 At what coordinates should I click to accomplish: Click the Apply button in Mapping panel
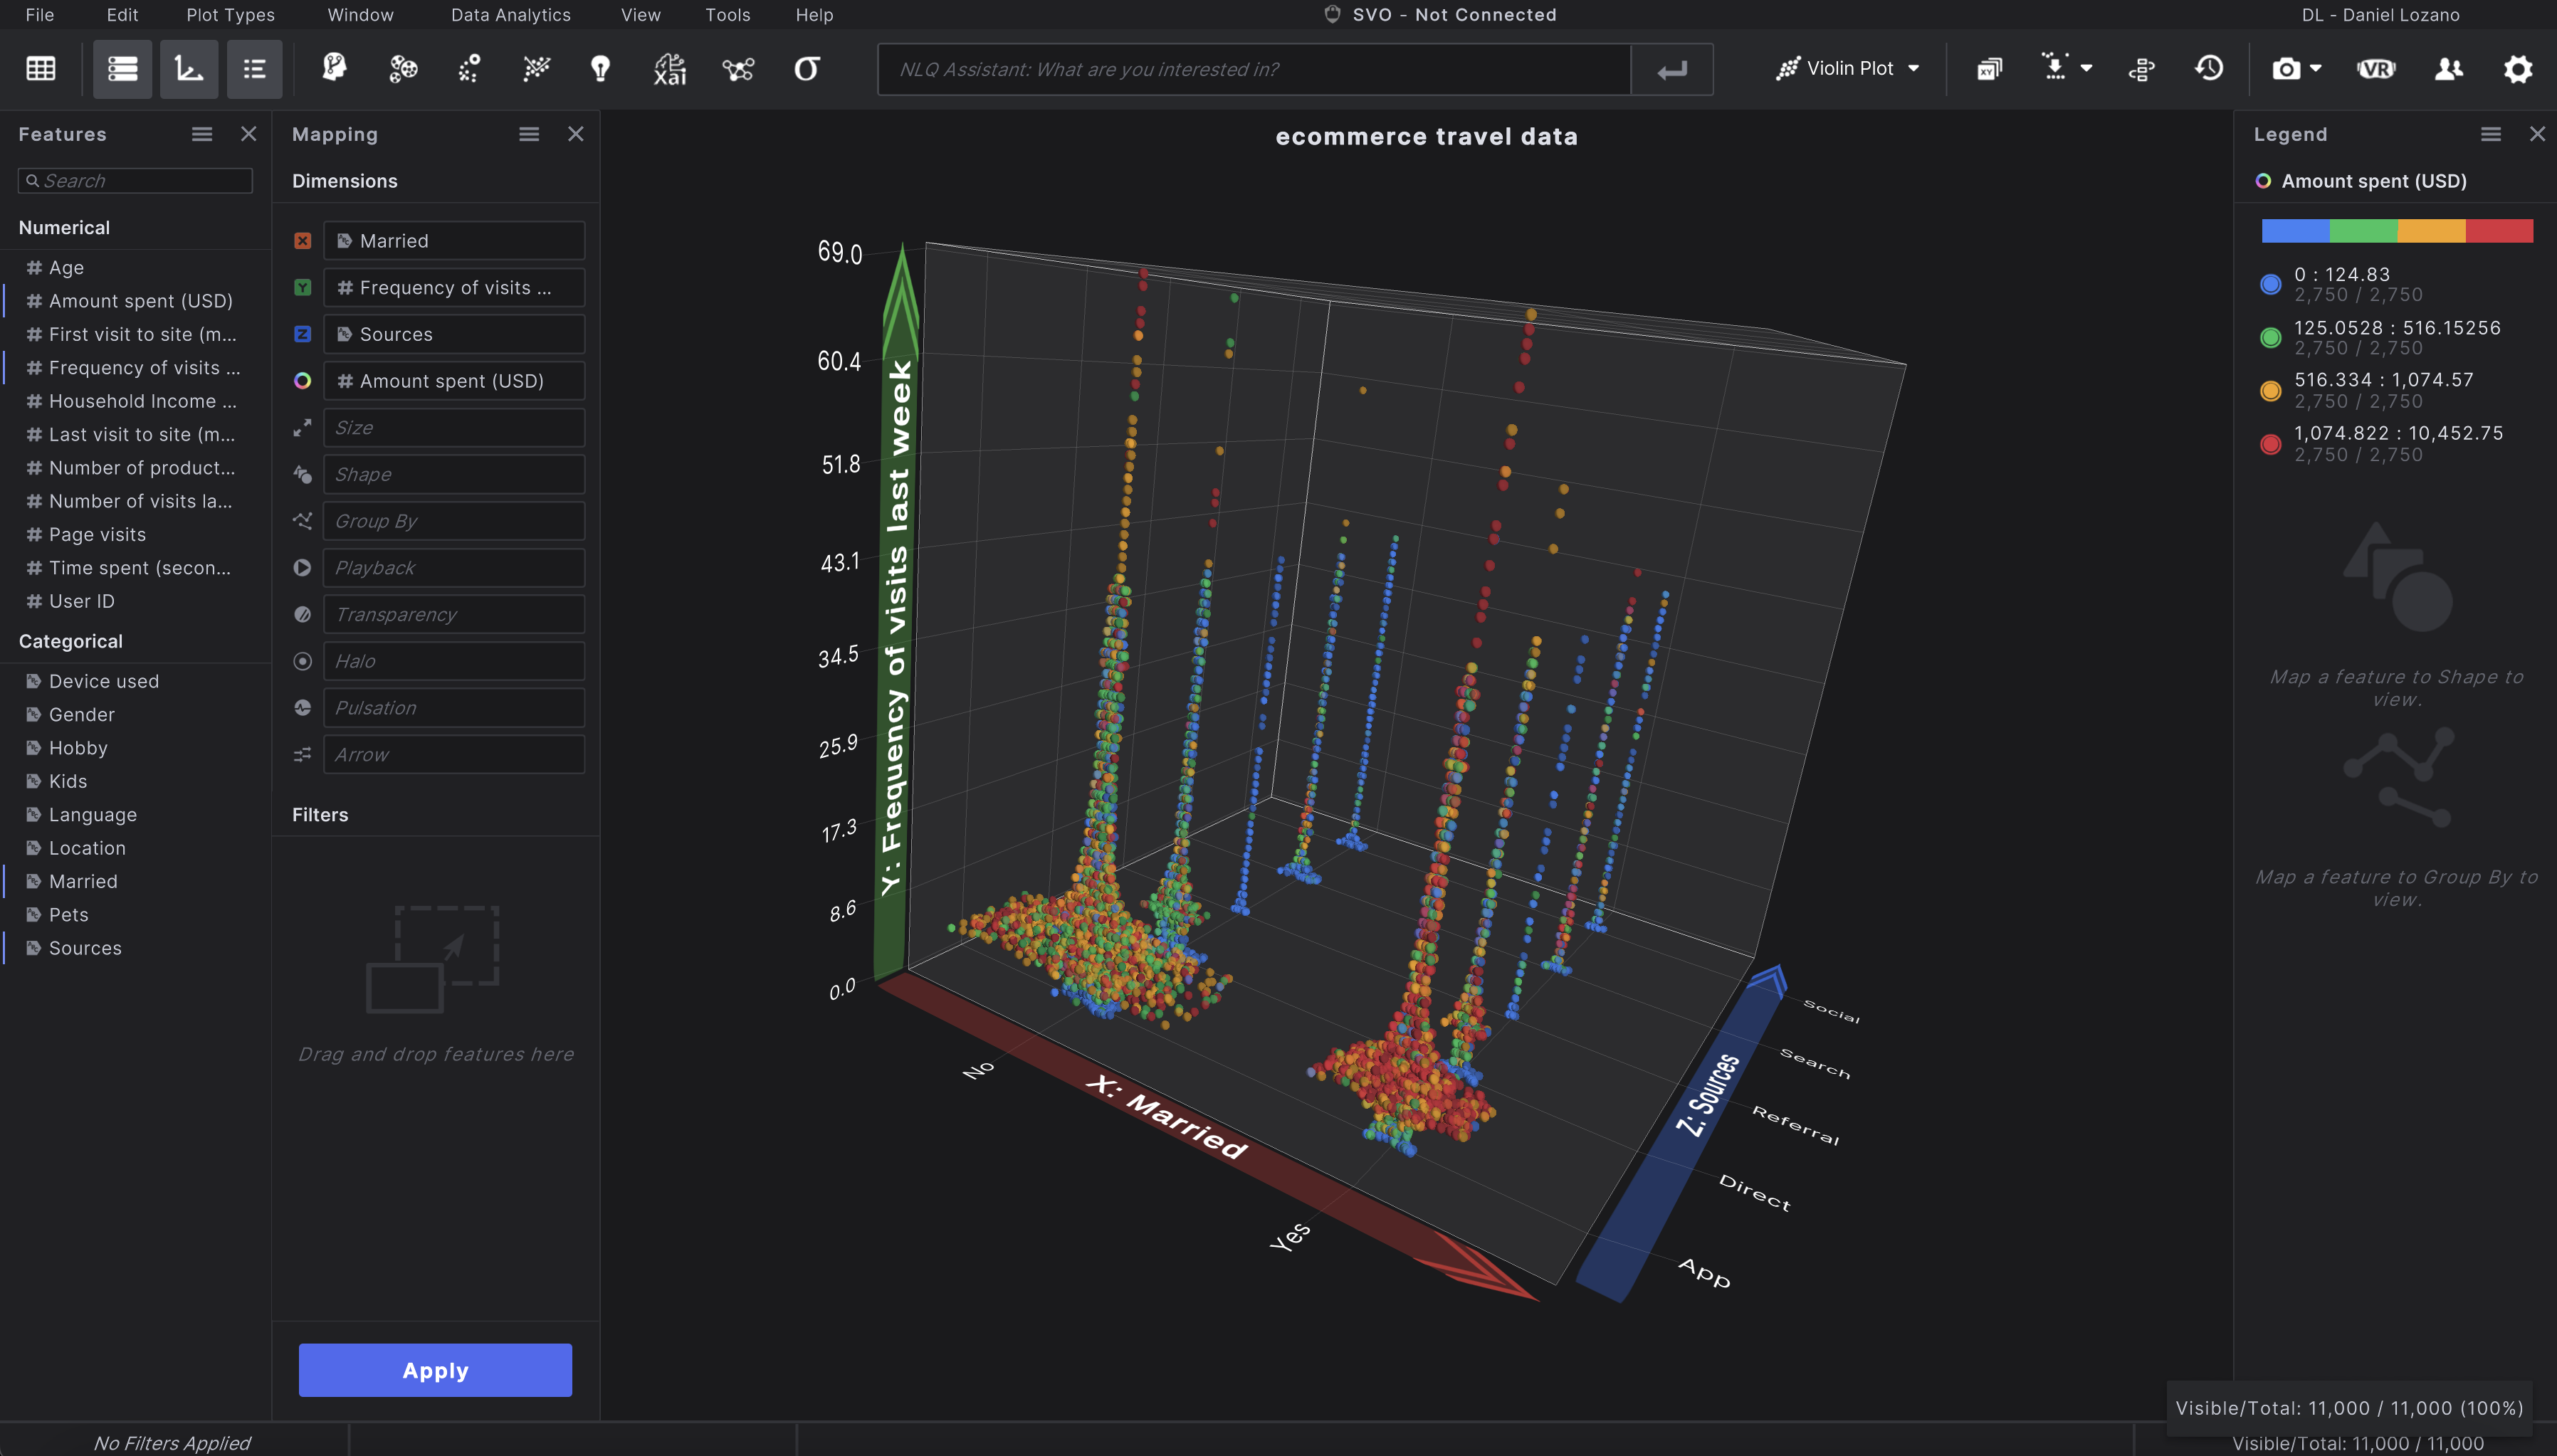pyautogui.click(x=435, y=1370)
